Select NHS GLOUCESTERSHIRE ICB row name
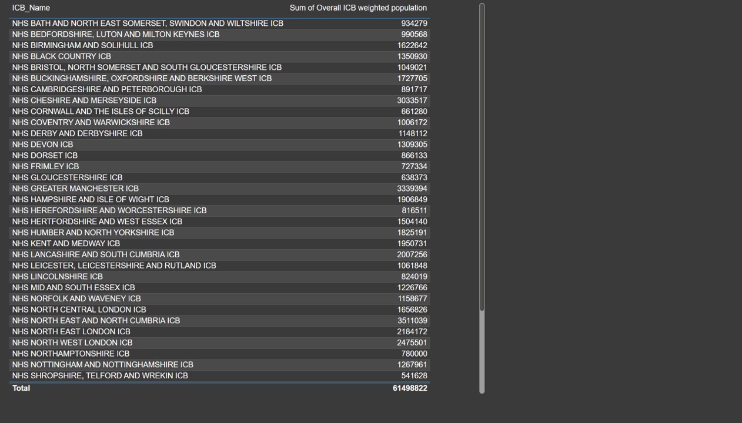Screen dimensions: 742x423 [x=67, y=177]
